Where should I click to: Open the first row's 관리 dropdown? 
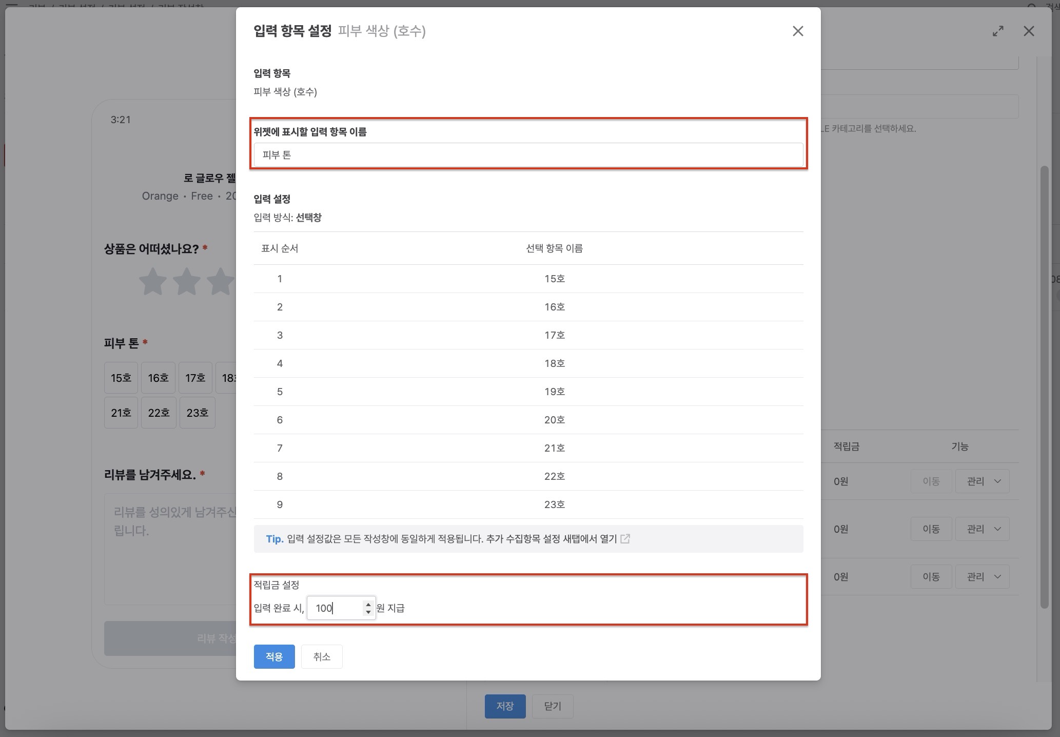[982, 481]
